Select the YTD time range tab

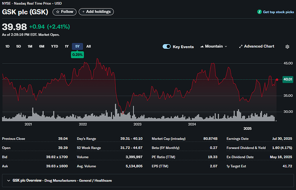pyautogui.click(x=54, y=46)
